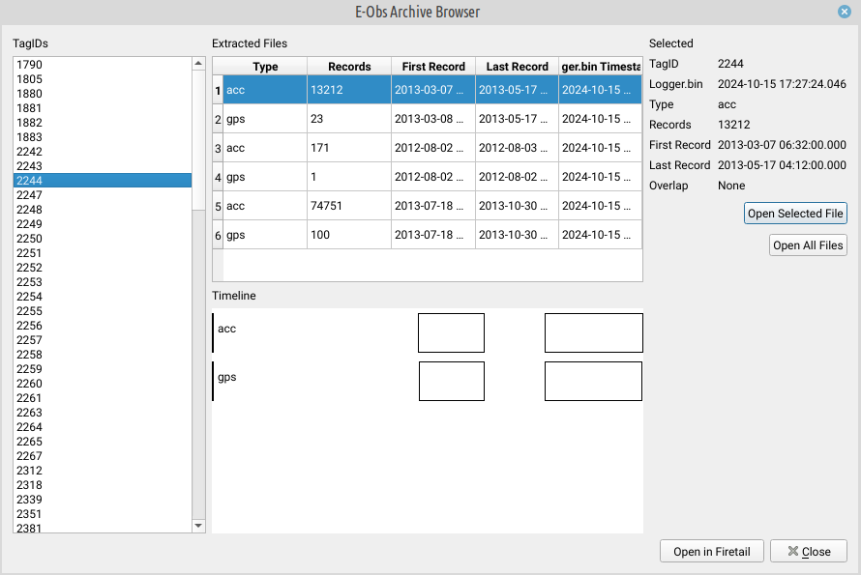This screenshot has width=861, height=575.
Task: Select TagID 2250
Action: pyautogui.click(x=103, y=239)
